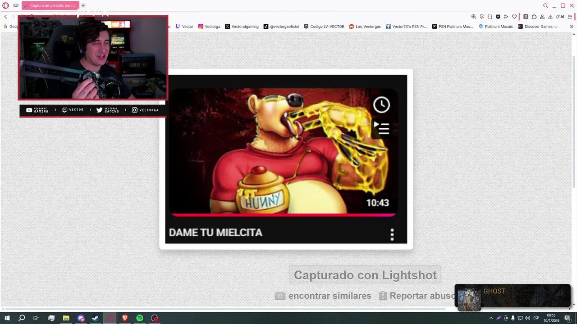Open a new browser tab
Viewport: 577px width, 324px height.
(83, 5)
